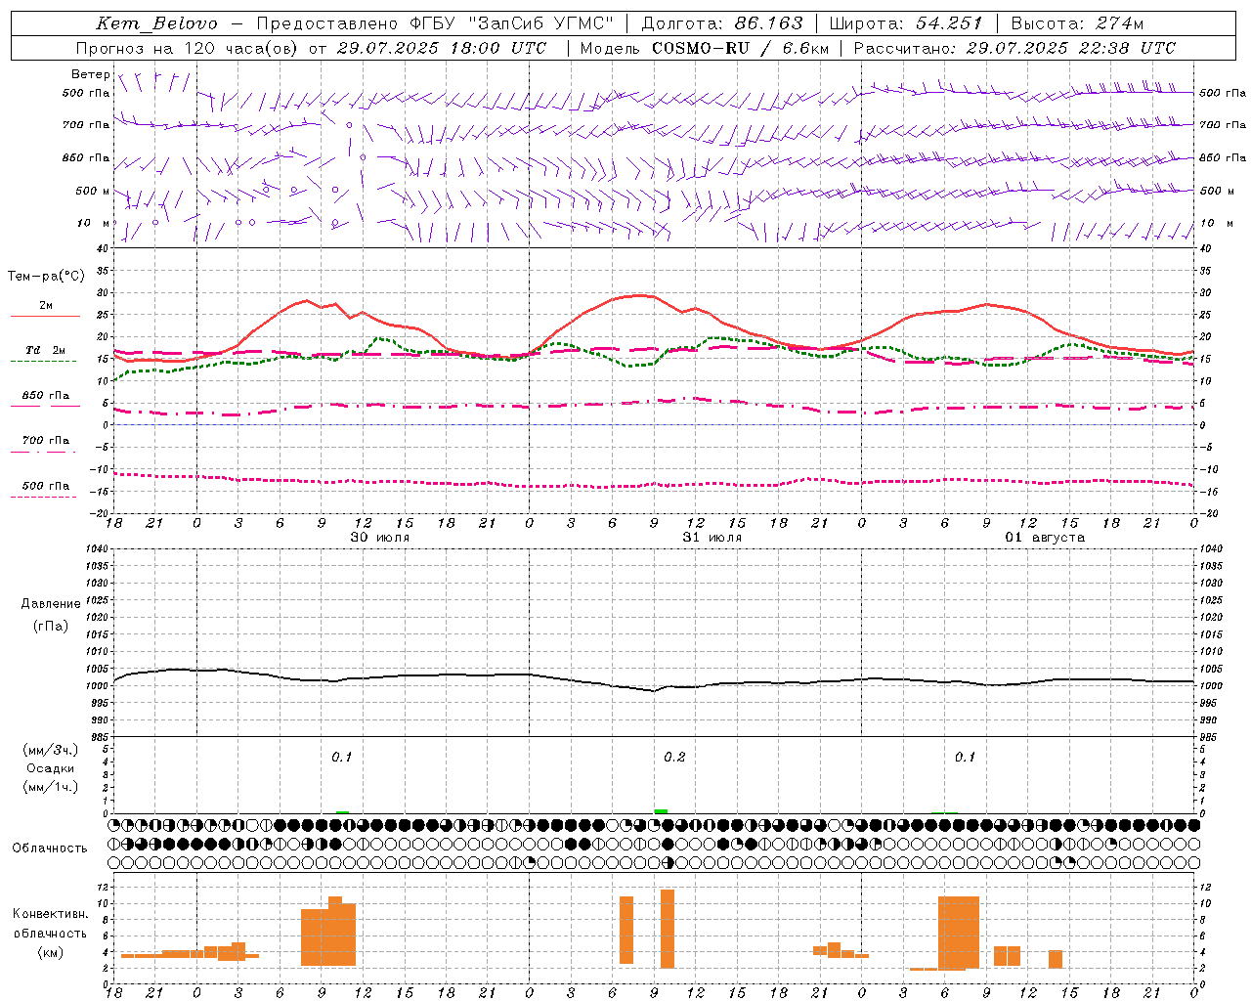Click the green precipitation bar on 31 июля
The width and height of the screenshot is (1251, 1001).
tap(661, 811)
